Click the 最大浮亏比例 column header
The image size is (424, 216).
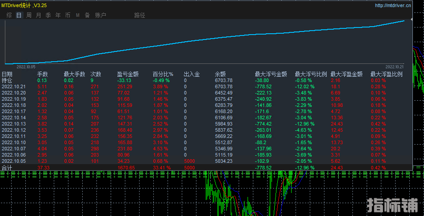pos(311,74)
